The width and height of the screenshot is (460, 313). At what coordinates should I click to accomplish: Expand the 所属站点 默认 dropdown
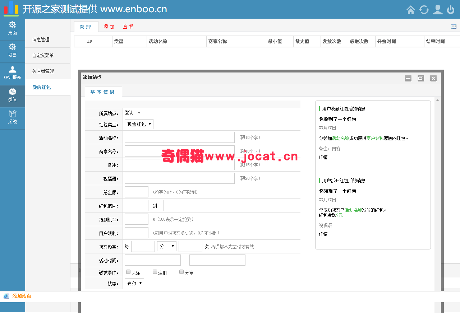133,113
